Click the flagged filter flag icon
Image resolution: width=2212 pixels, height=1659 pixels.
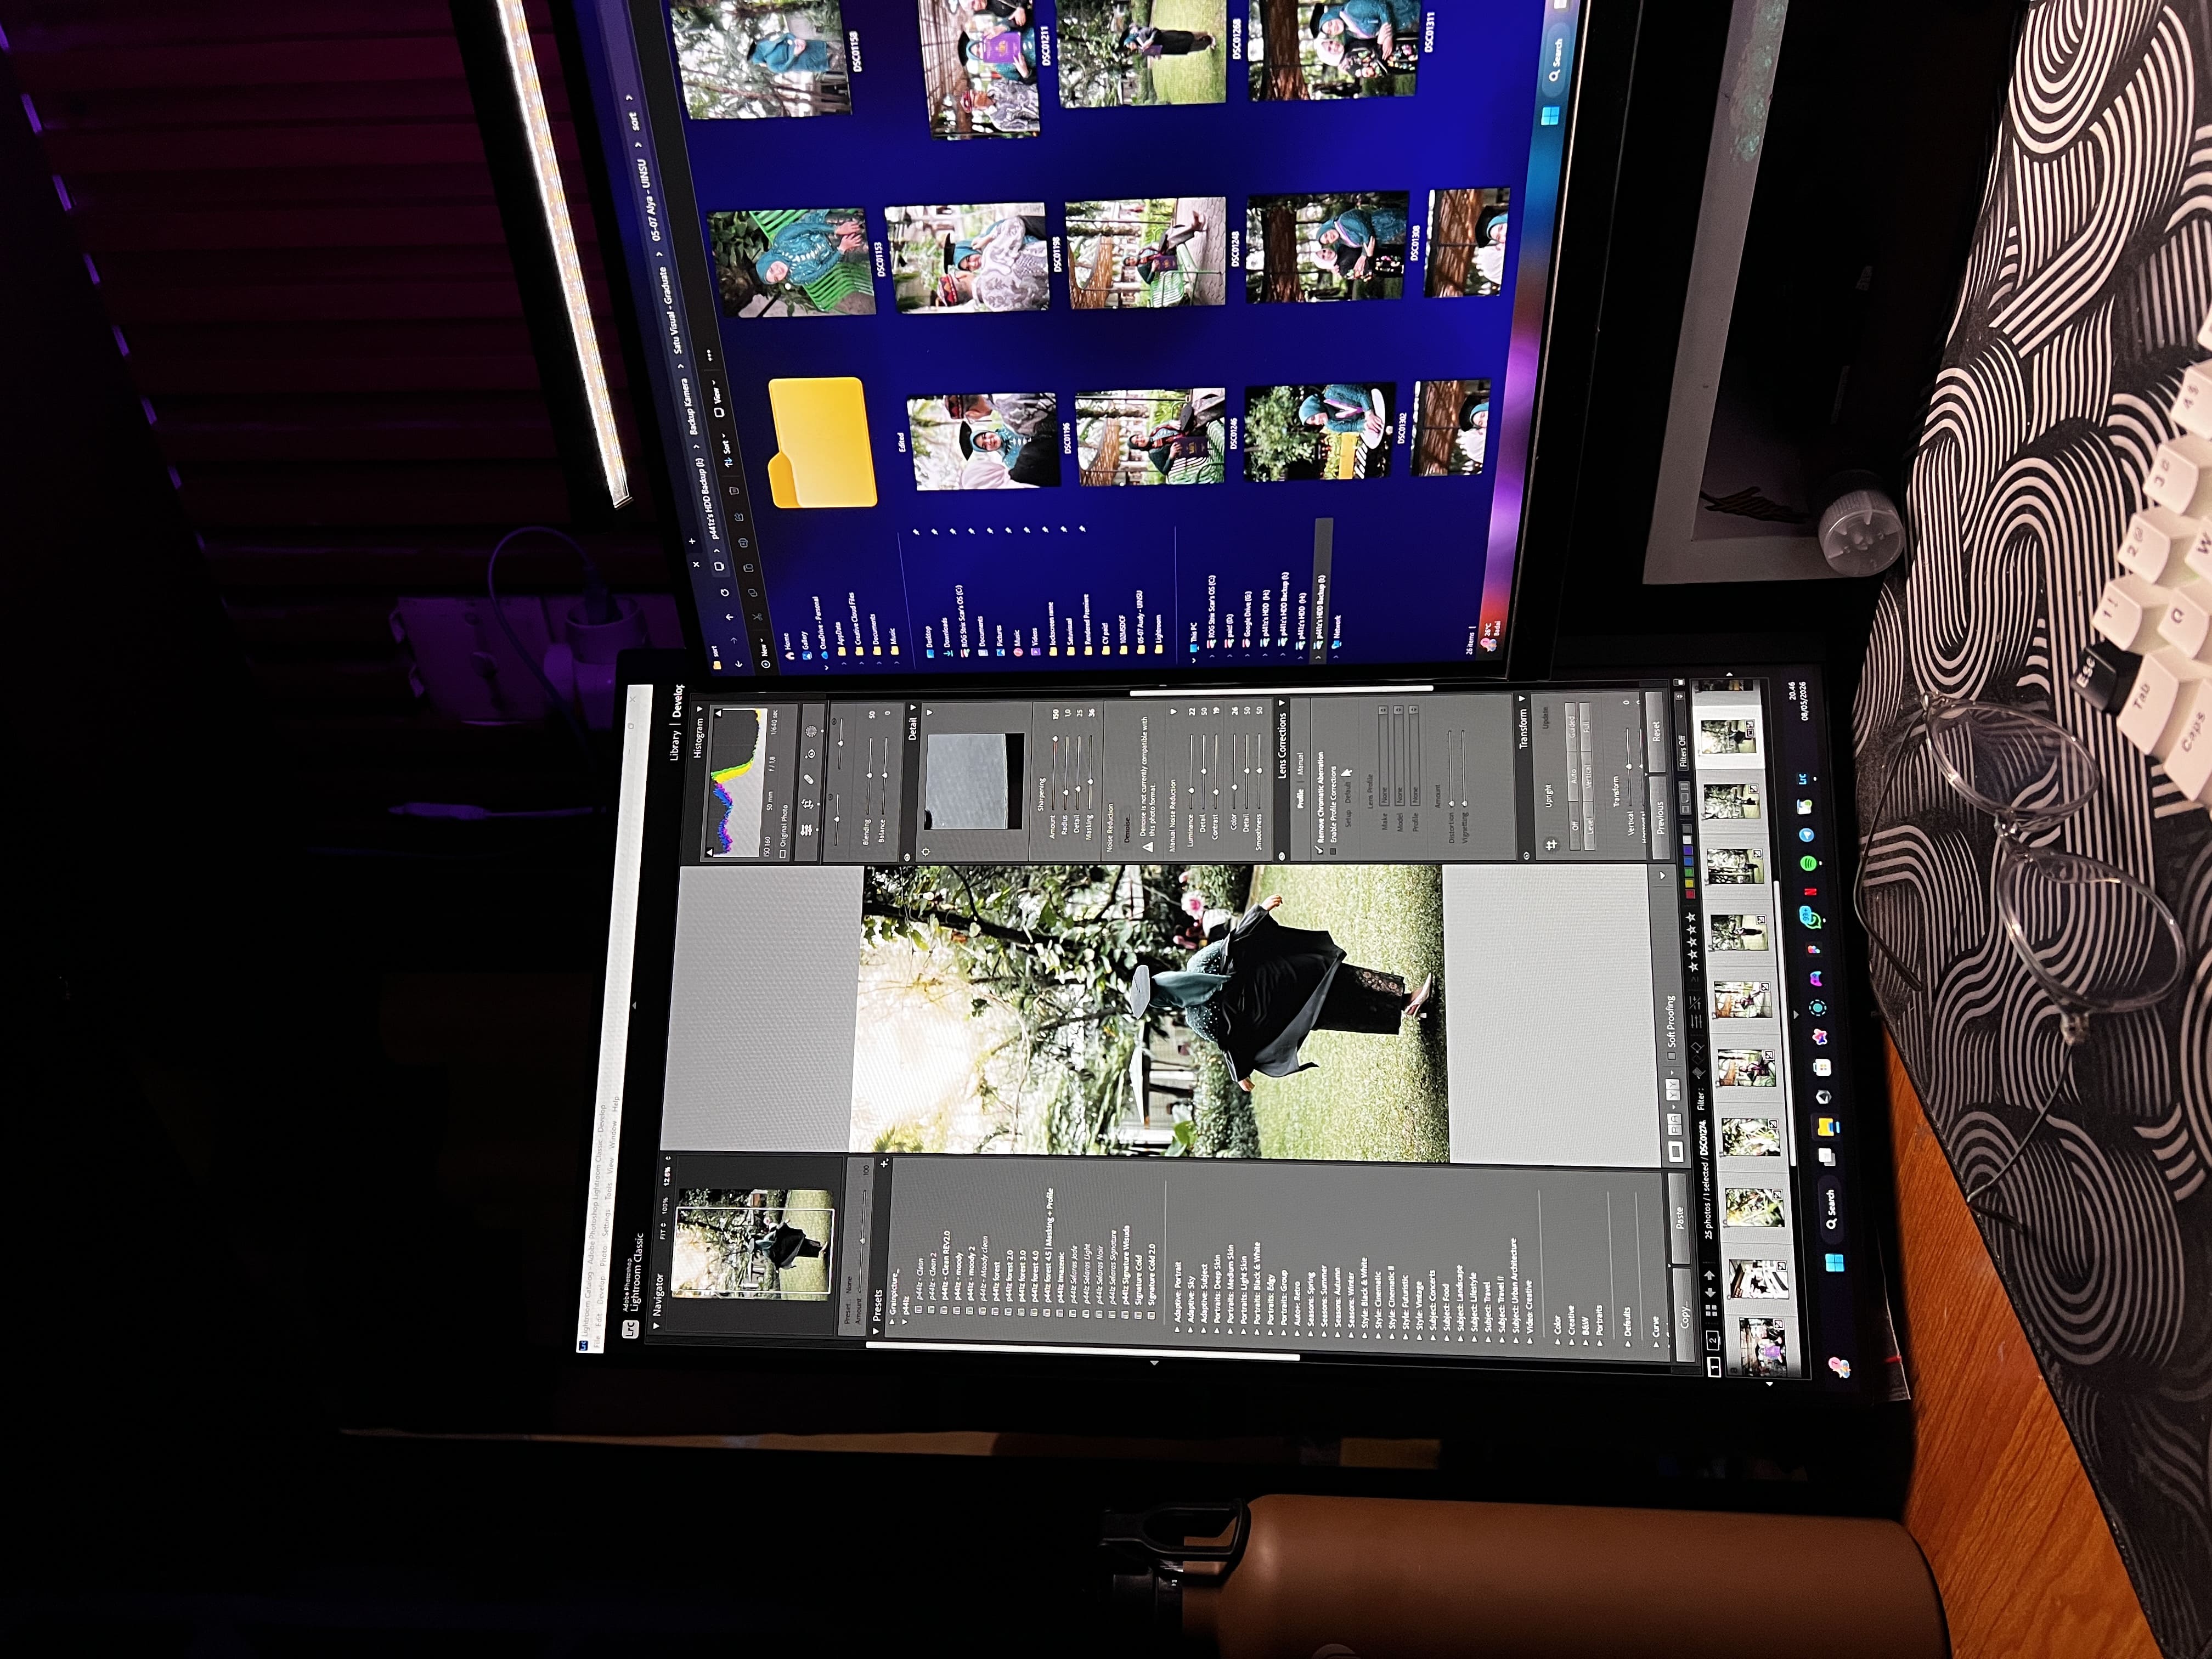[x=1699, y=1072]
